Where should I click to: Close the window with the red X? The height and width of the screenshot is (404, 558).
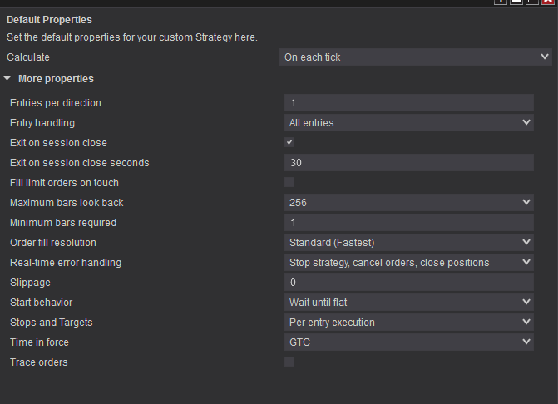(547, 2)
